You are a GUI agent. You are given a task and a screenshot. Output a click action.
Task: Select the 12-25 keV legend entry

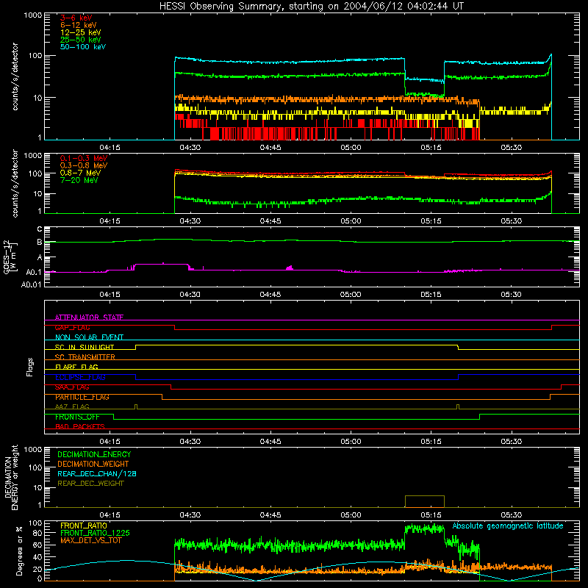80,32
